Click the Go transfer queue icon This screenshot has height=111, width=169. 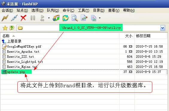42,18
